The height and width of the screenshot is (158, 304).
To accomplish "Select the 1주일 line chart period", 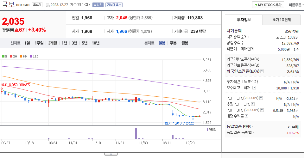I will point(39,43).
